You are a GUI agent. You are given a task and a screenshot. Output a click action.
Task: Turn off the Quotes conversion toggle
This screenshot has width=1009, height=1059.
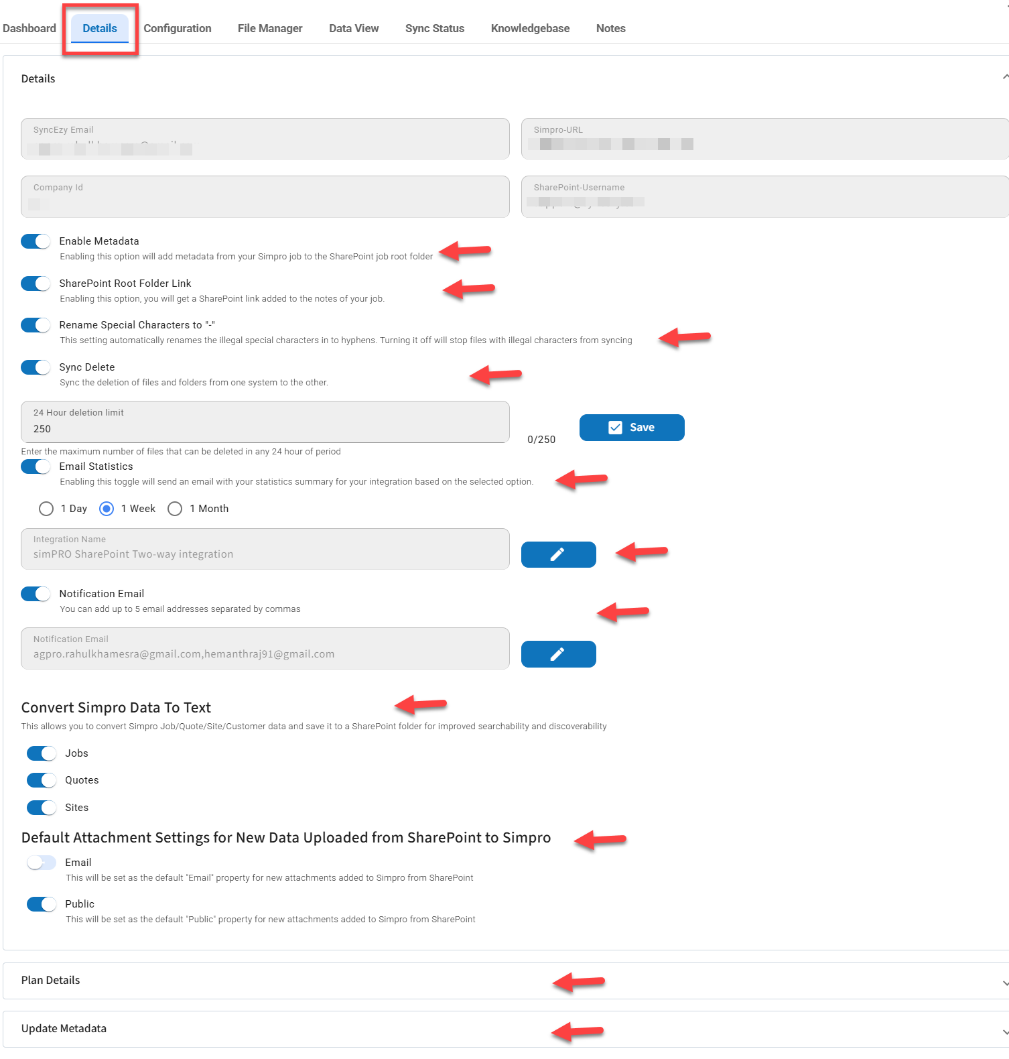coord(42,780)
